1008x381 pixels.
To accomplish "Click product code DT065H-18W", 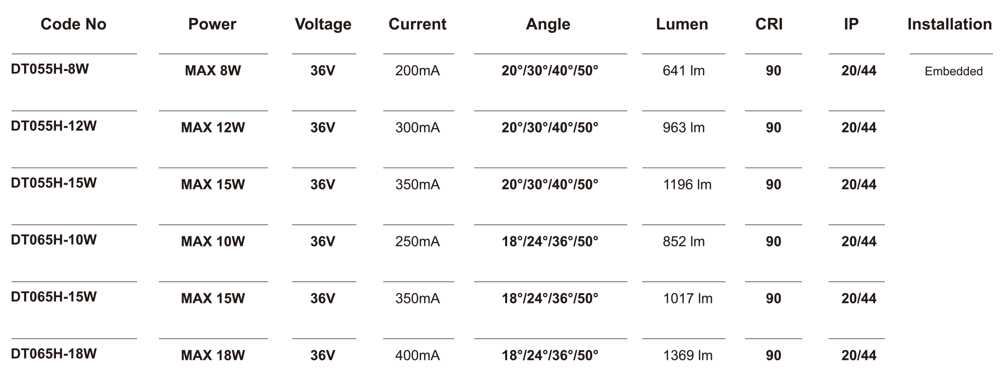I will click(54, 354).
